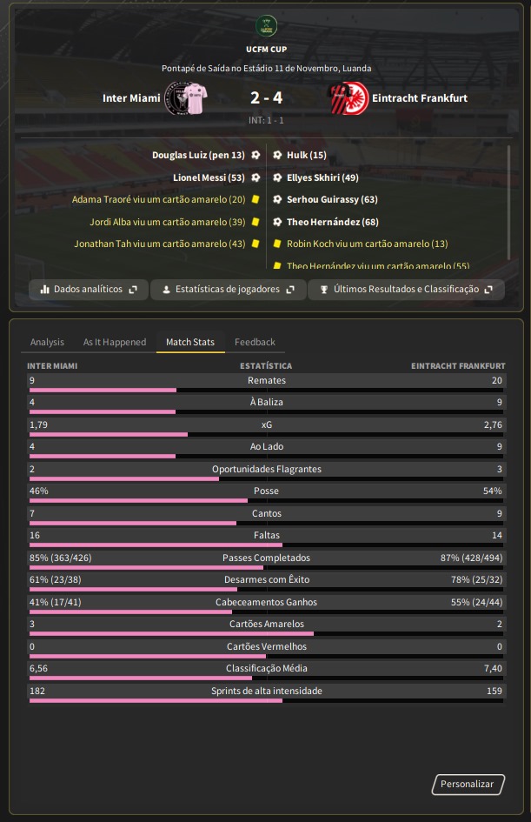
Task: Click the match events scrollbar
Action: [x=508, y=203]
